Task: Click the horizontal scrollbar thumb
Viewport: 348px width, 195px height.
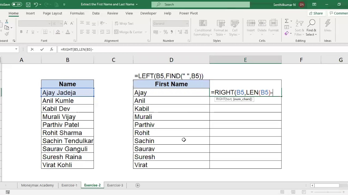Action: pos(327,186)
